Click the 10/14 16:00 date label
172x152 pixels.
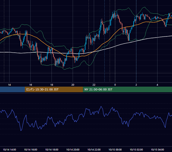pos(31,150)
